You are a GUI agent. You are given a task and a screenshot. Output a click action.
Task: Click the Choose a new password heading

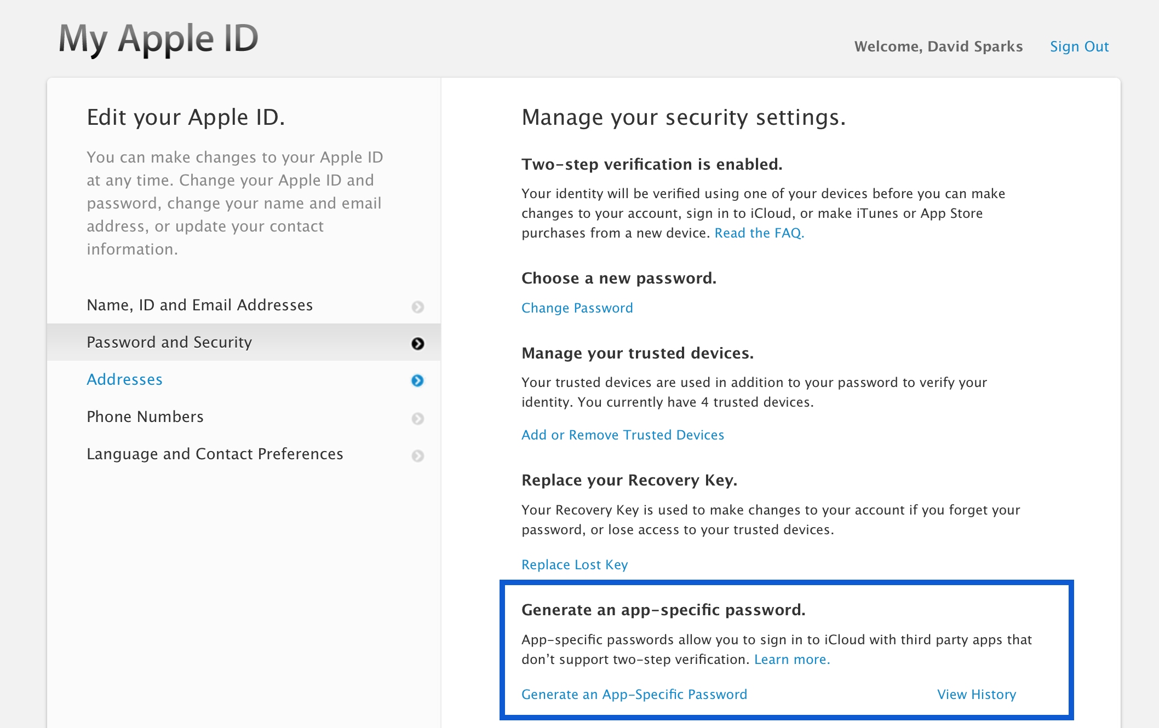pyautogui.click(x=619, y=279)
